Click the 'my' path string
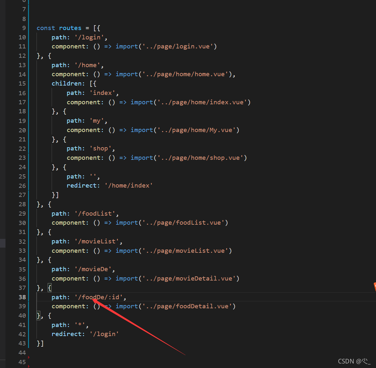The width and height of the screenshot is (376, 368). point(97,121)
